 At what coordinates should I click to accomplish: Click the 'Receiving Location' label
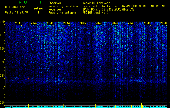click(63, 6)
